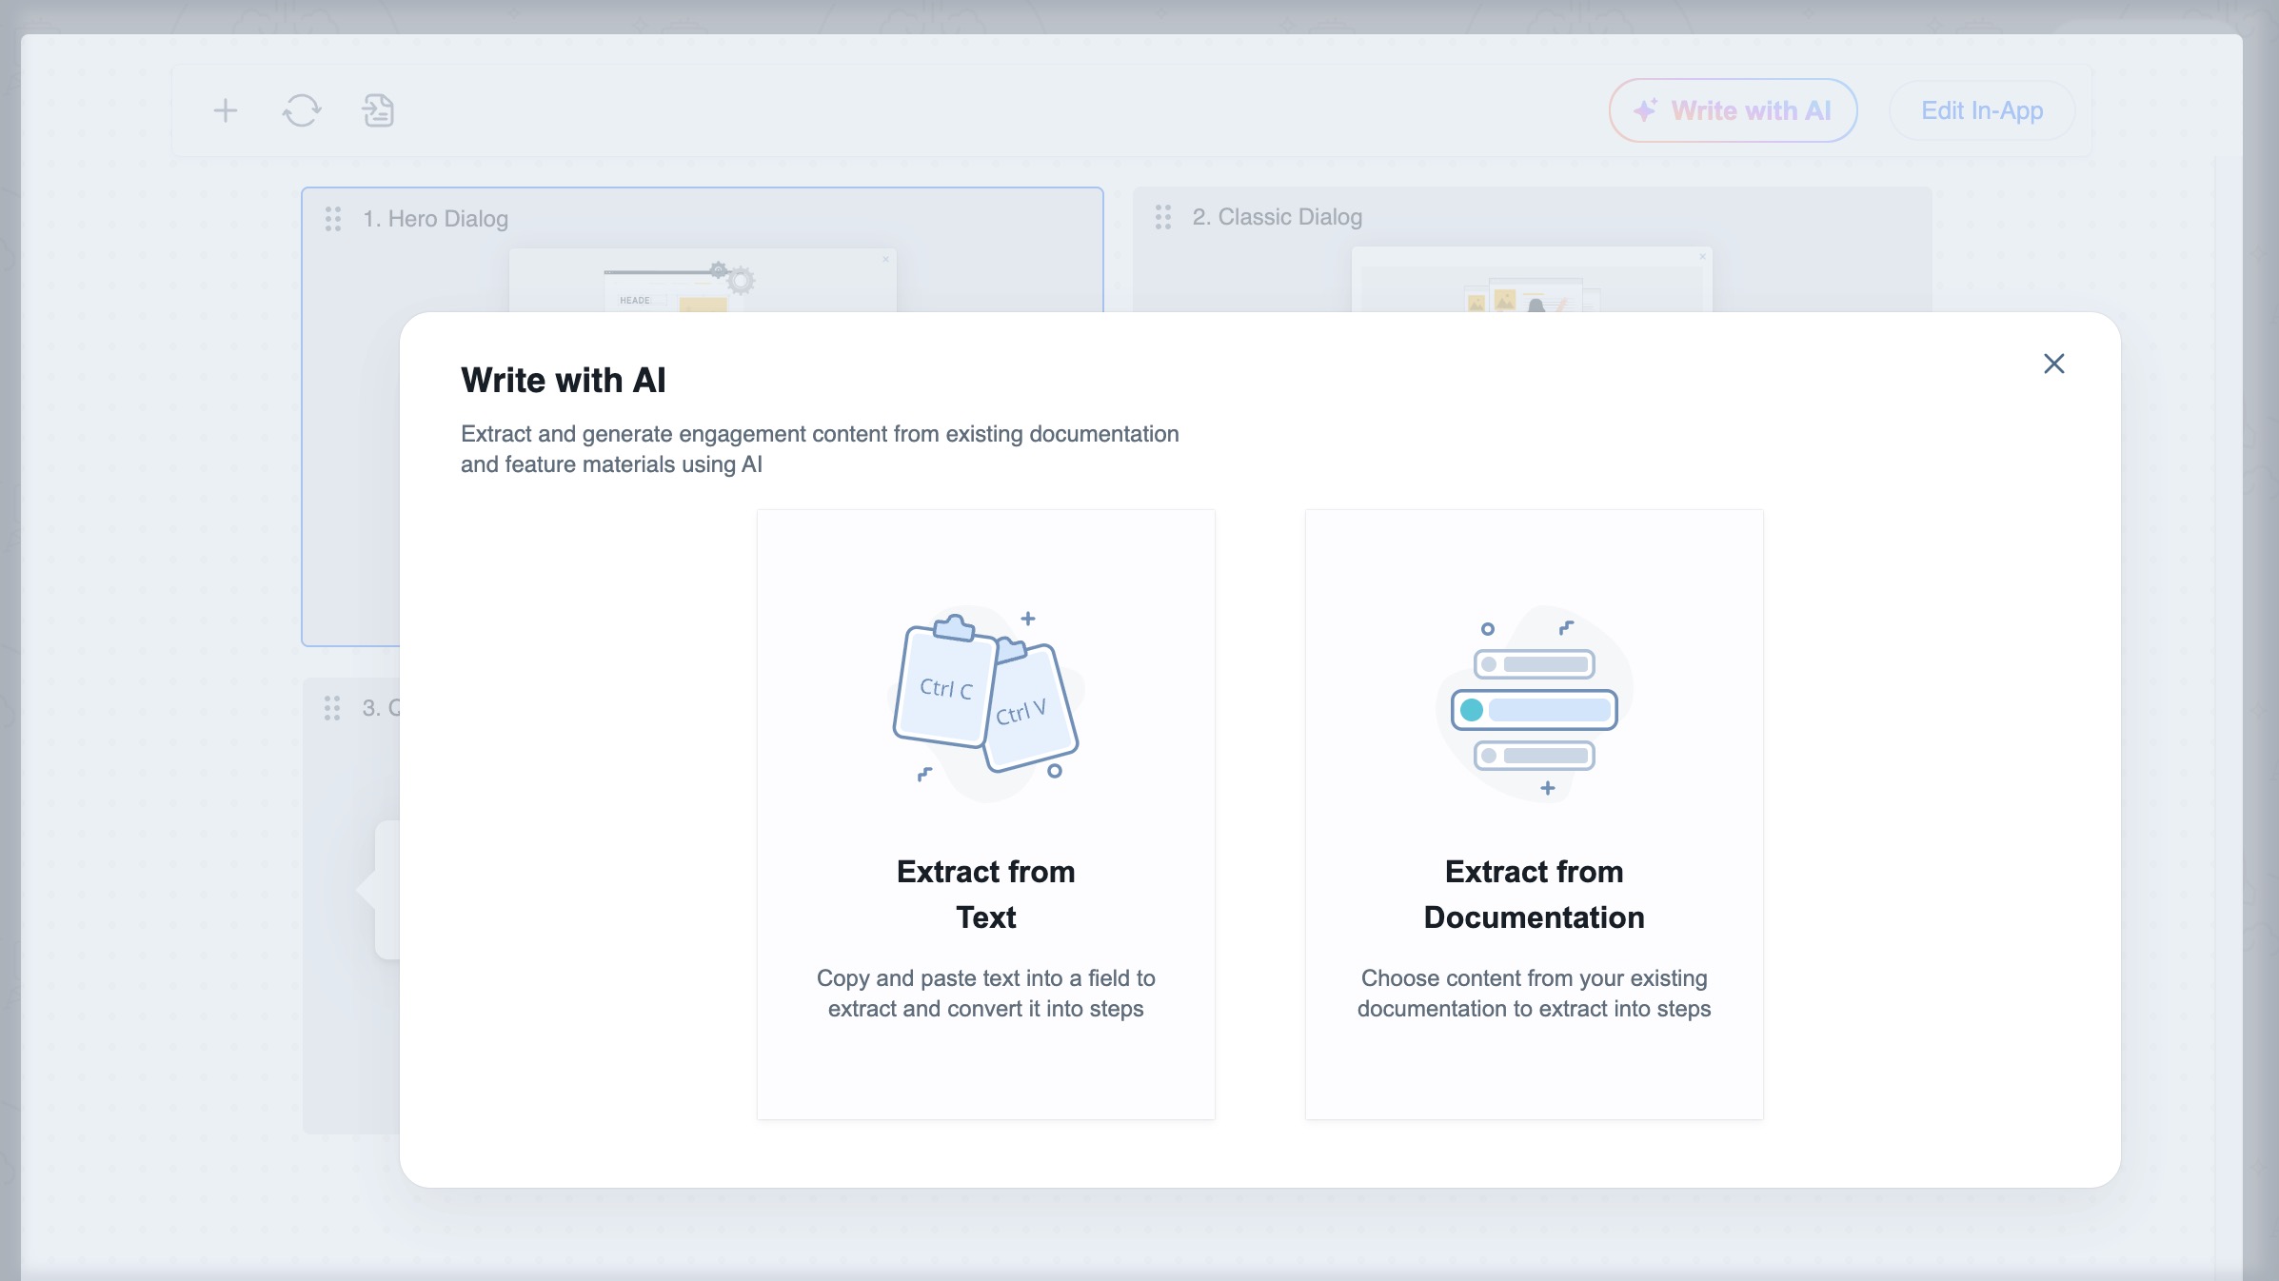Open Edit In-App
The width and height of the screenshot is (2279, 1281).
tap(1981, 110)
